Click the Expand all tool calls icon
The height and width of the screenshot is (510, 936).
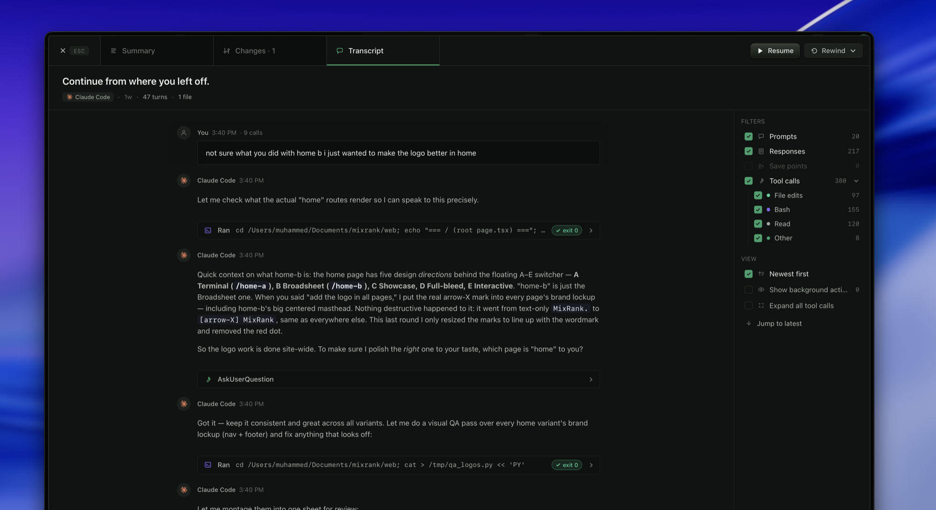(761, 306)
